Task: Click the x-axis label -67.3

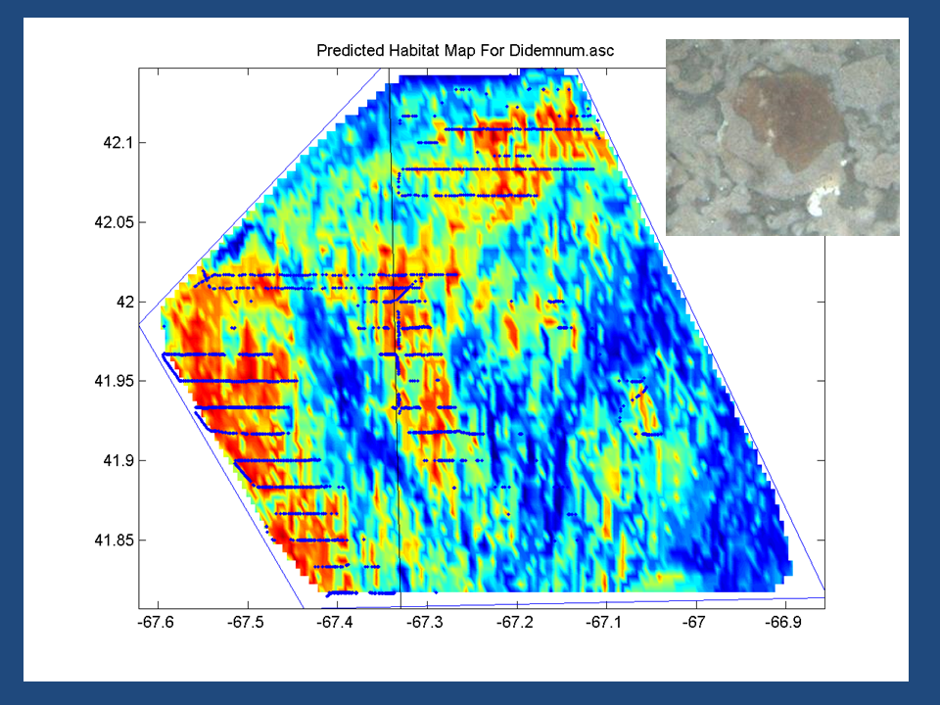Action: click(x=424, y=623)
